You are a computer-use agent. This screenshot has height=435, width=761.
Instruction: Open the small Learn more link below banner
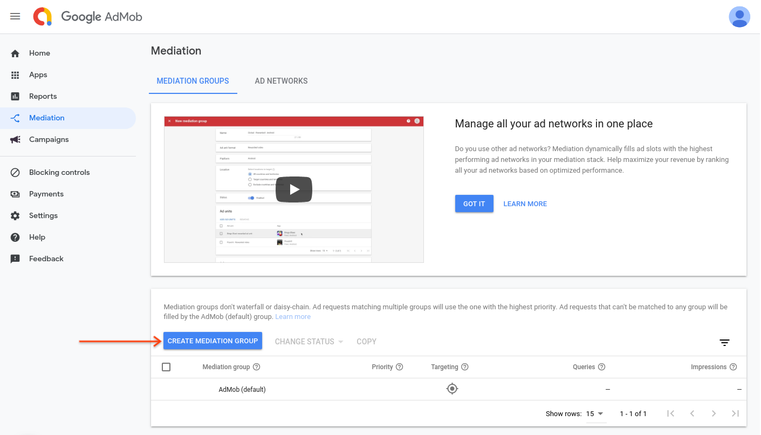(293, 317)
